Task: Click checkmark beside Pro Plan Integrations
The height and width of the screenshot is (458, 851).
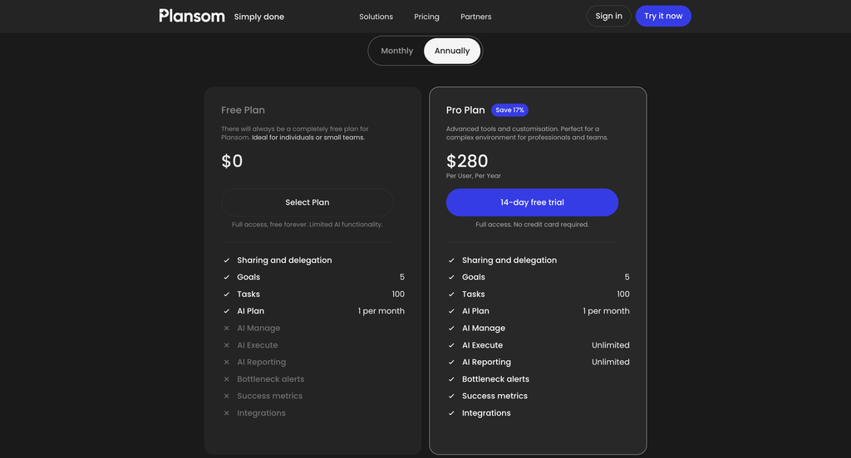Action: [451, 413]
